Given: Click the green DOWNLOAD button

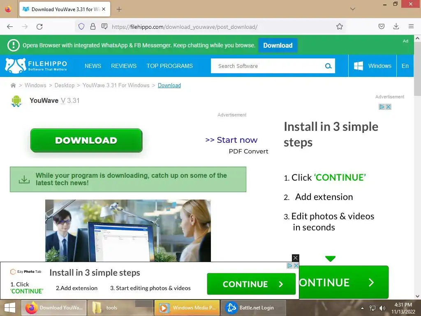Looking at the screenshot, I should point(86,140).
